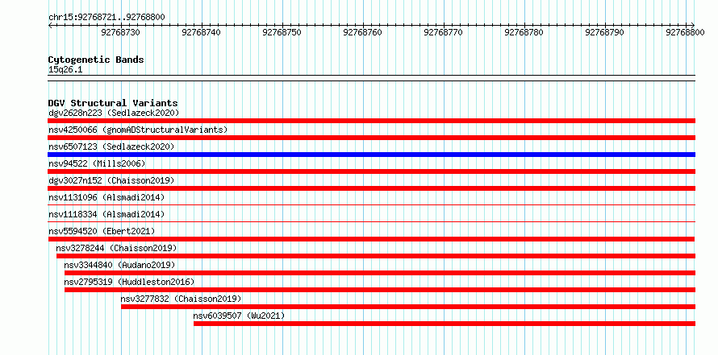Click nsv3277832 (Chaisson2019) label
Screen dimensions: 718x355
[x=181, y=299]
